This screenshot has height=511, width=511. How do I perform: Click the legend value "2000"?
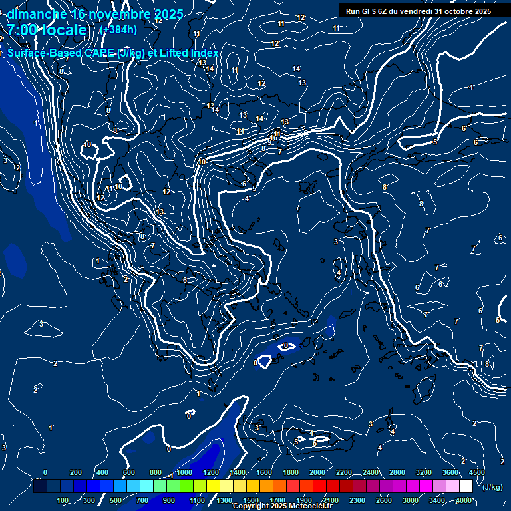tap(317, 472)
